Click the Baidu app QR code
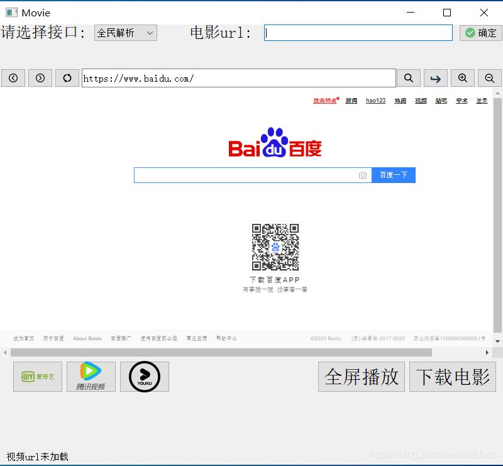This screenshot has width=503, height=466. coord(275,247)
